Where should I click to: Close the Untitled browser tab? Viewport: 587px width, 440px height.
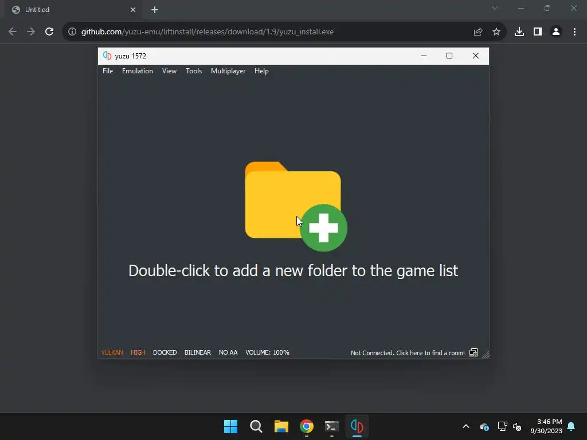[x=133, y=10]
